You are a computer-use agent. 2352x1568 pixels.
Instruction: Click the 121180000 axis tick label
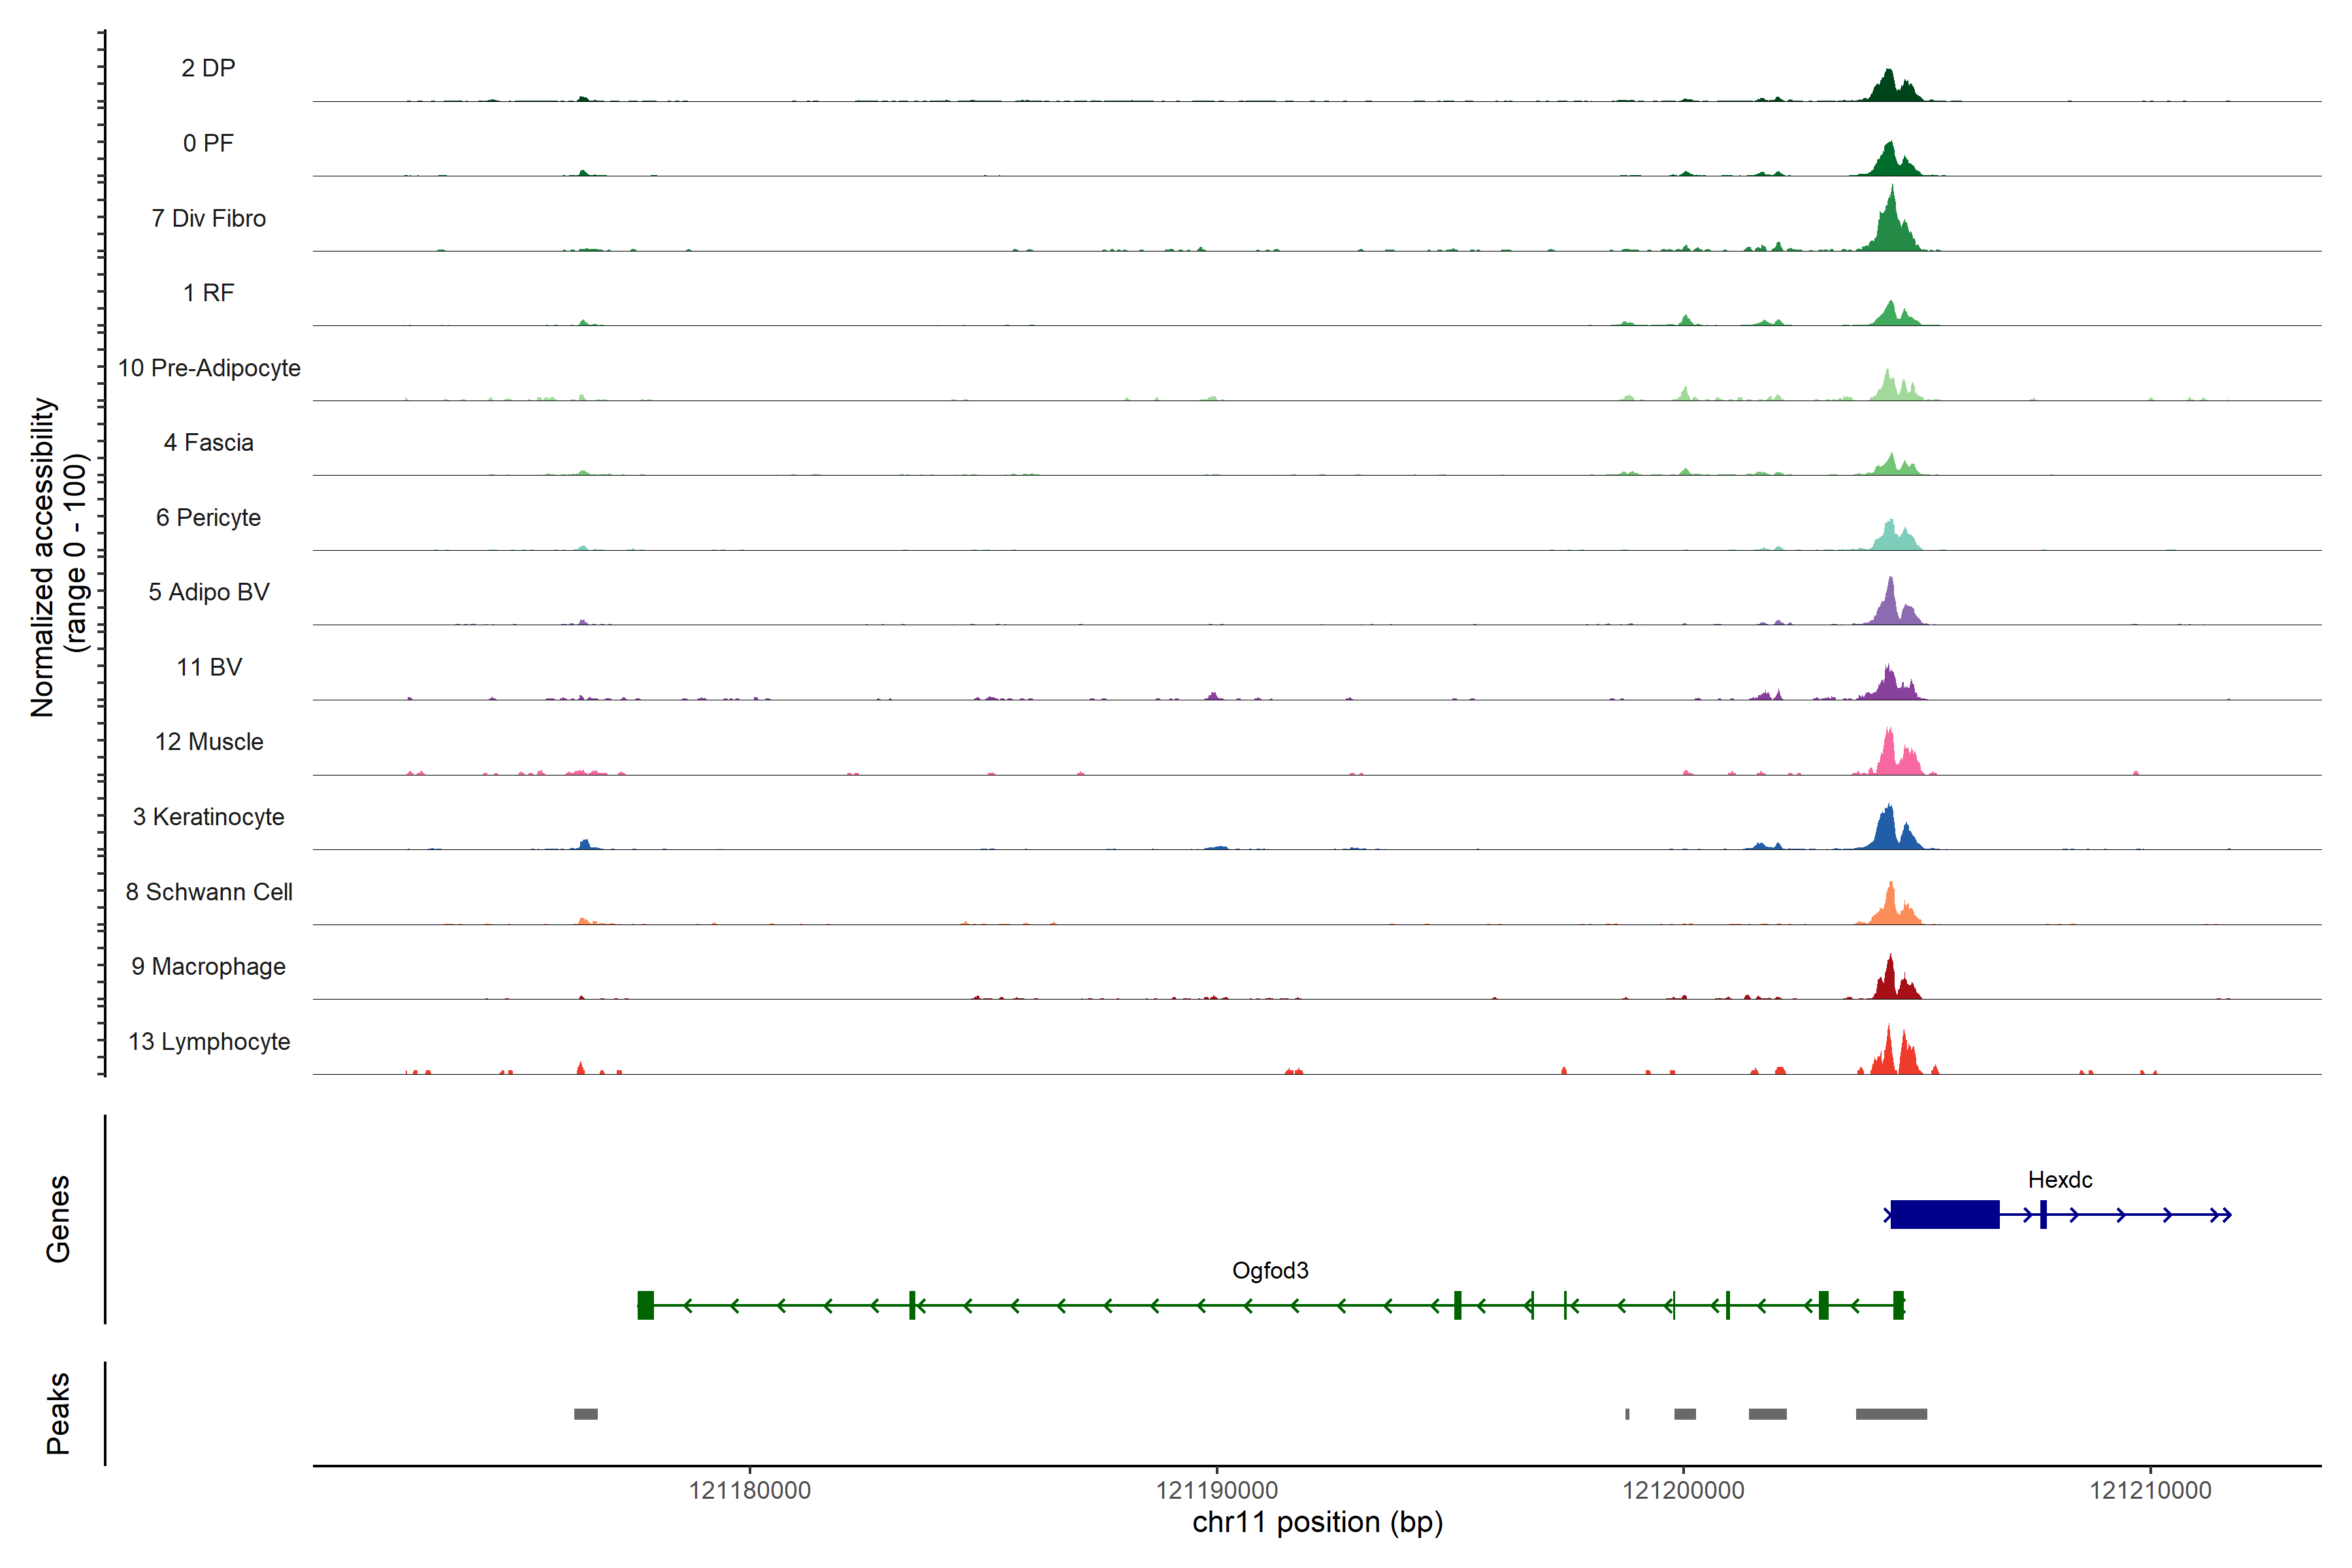point(749,1490)
